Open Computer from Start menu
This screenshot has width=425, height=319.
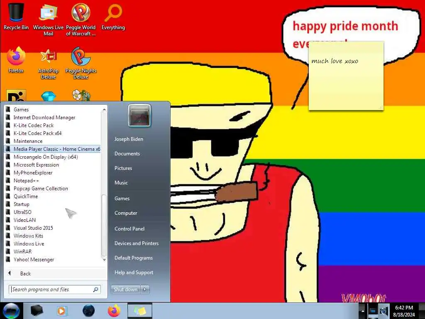pos(126,213)
